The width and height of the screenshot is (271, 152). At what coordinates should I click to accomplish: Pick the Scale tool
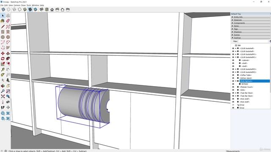(x=3, y=64)
